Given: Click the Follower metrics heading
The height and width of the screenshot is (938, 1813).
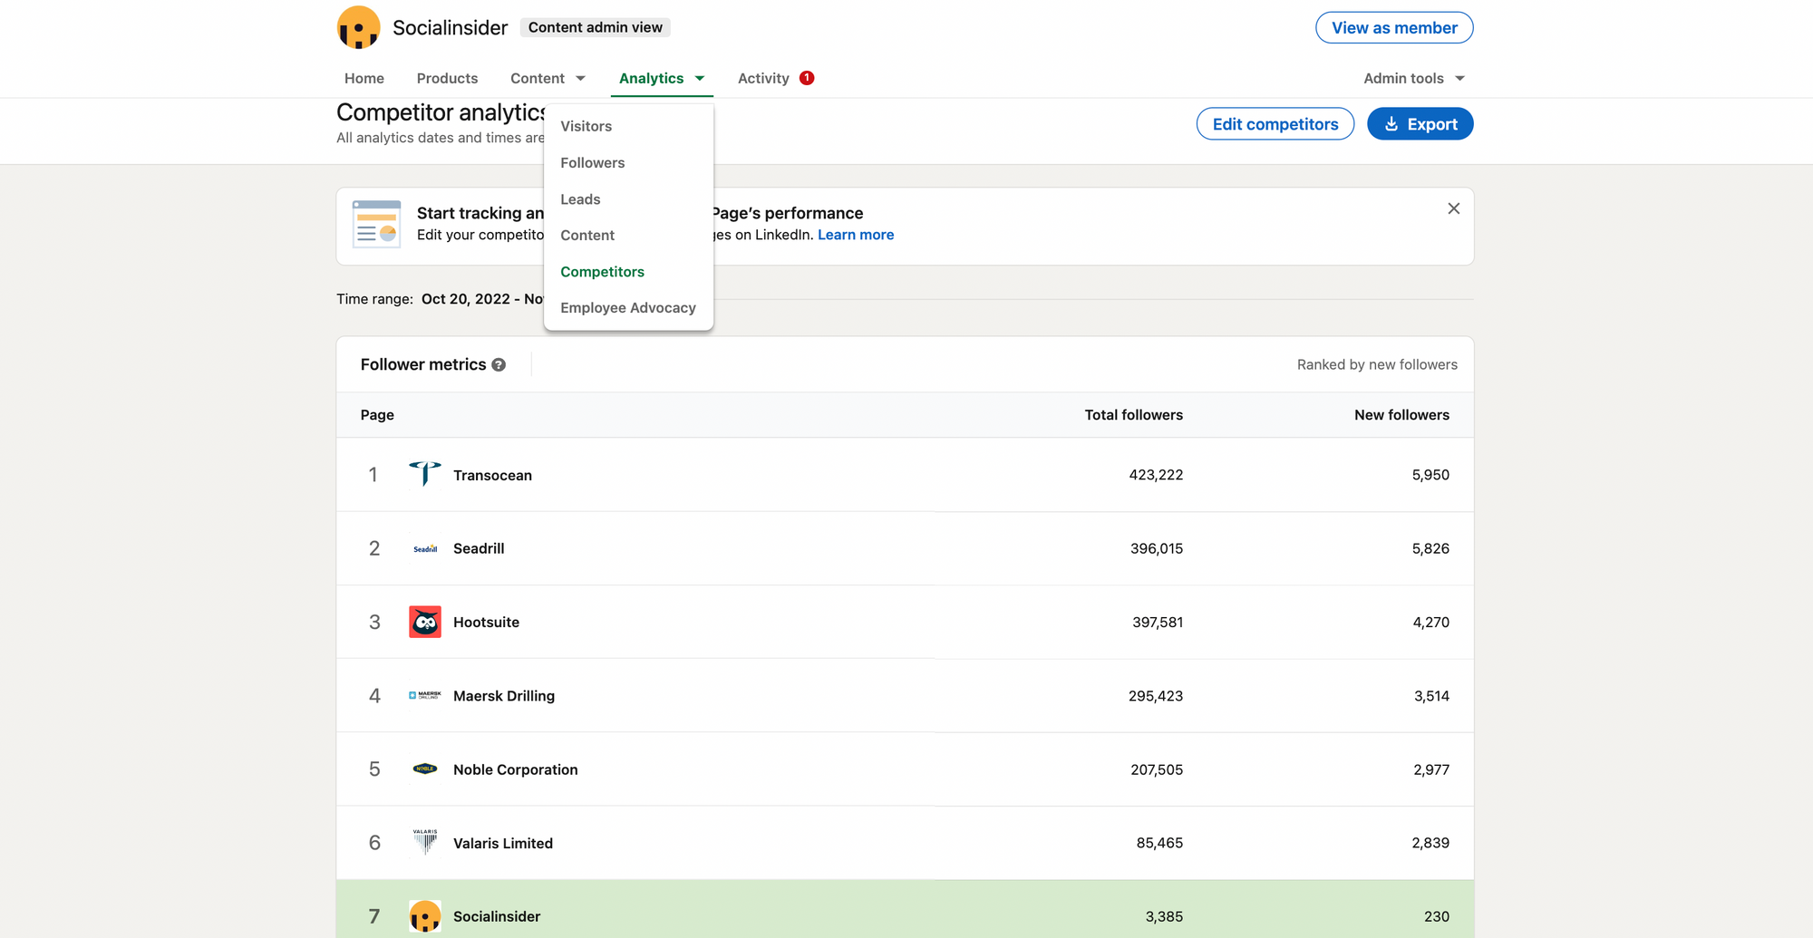Looking at the screenshot, I should (423, 364).
